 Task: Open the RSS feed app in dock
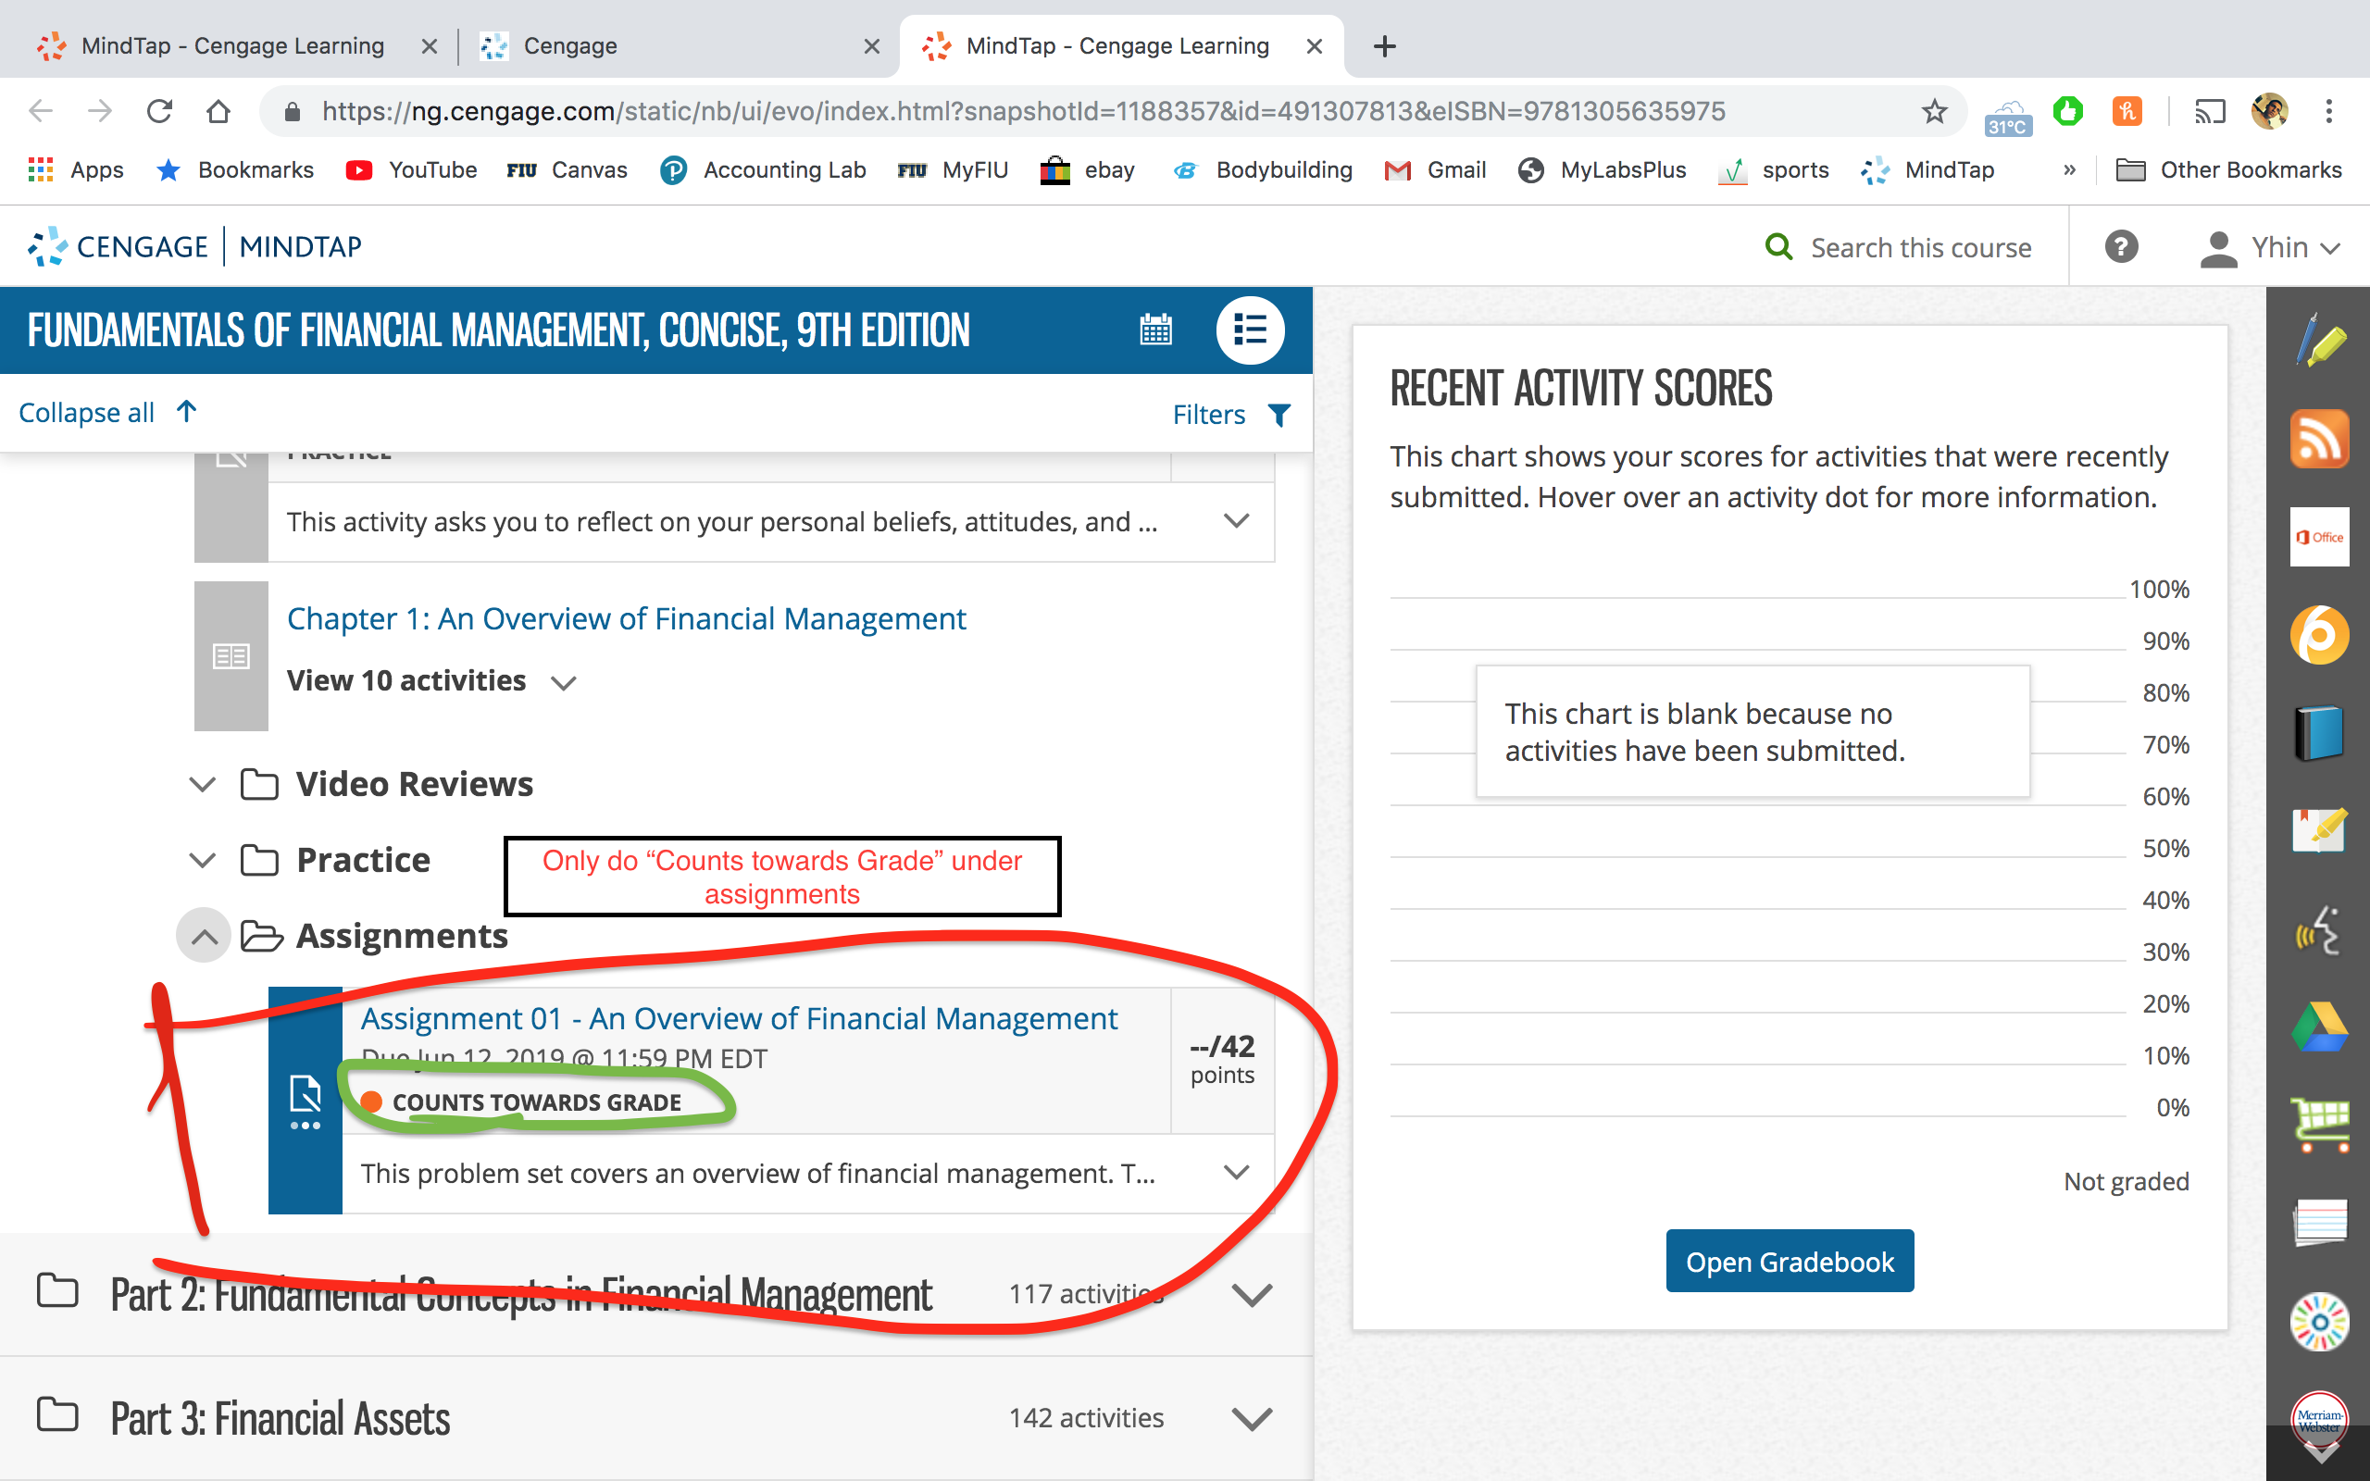[x=2319, y=438]
